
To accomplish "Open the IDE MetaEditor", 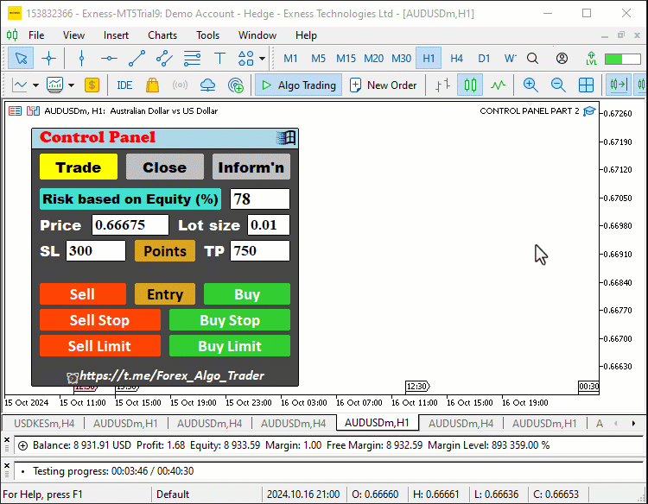I will (124, 85).
